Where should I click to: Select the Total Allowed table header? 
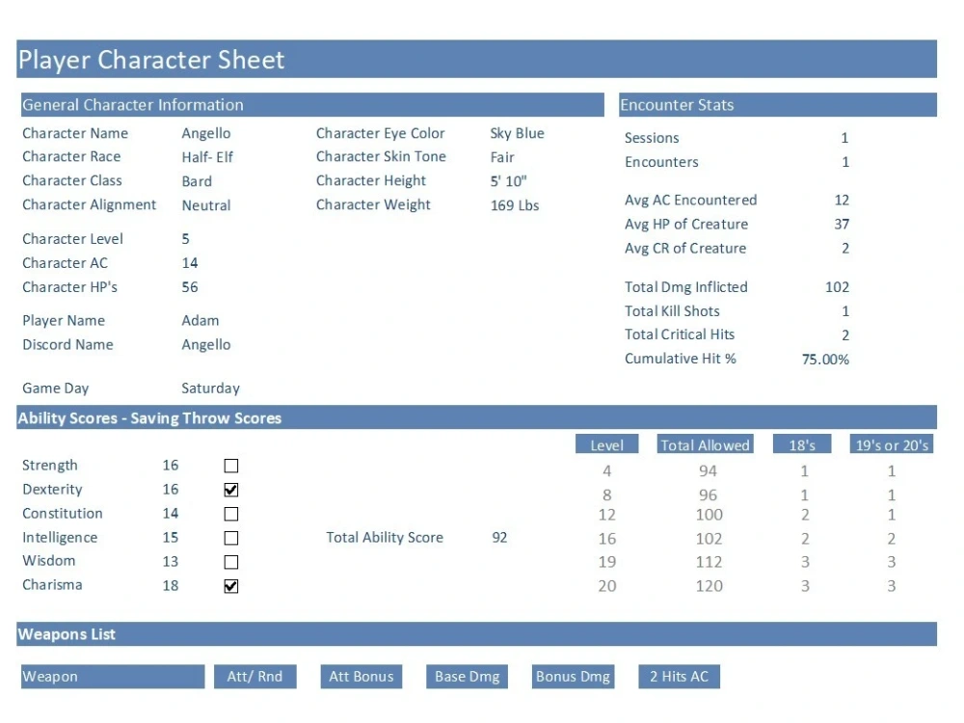706,444
